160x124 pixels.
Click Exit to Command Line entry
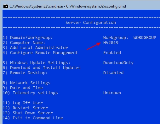pyautogui.click(x=33, y=118)
